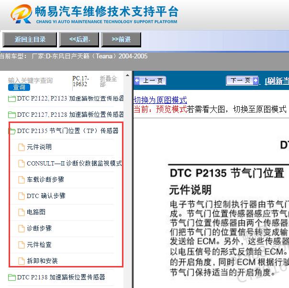Go to previous page with 上一页
The width and height of the screenshot is (289, 288).
pyautogui.click(x=150, y=80)
